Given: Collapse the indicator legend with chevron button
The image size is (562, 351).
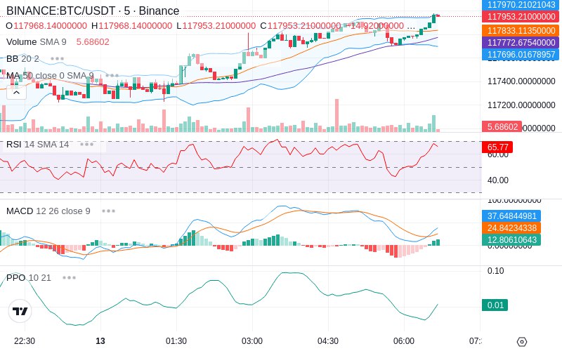Looking at the screenshot, I should (16, 93).
